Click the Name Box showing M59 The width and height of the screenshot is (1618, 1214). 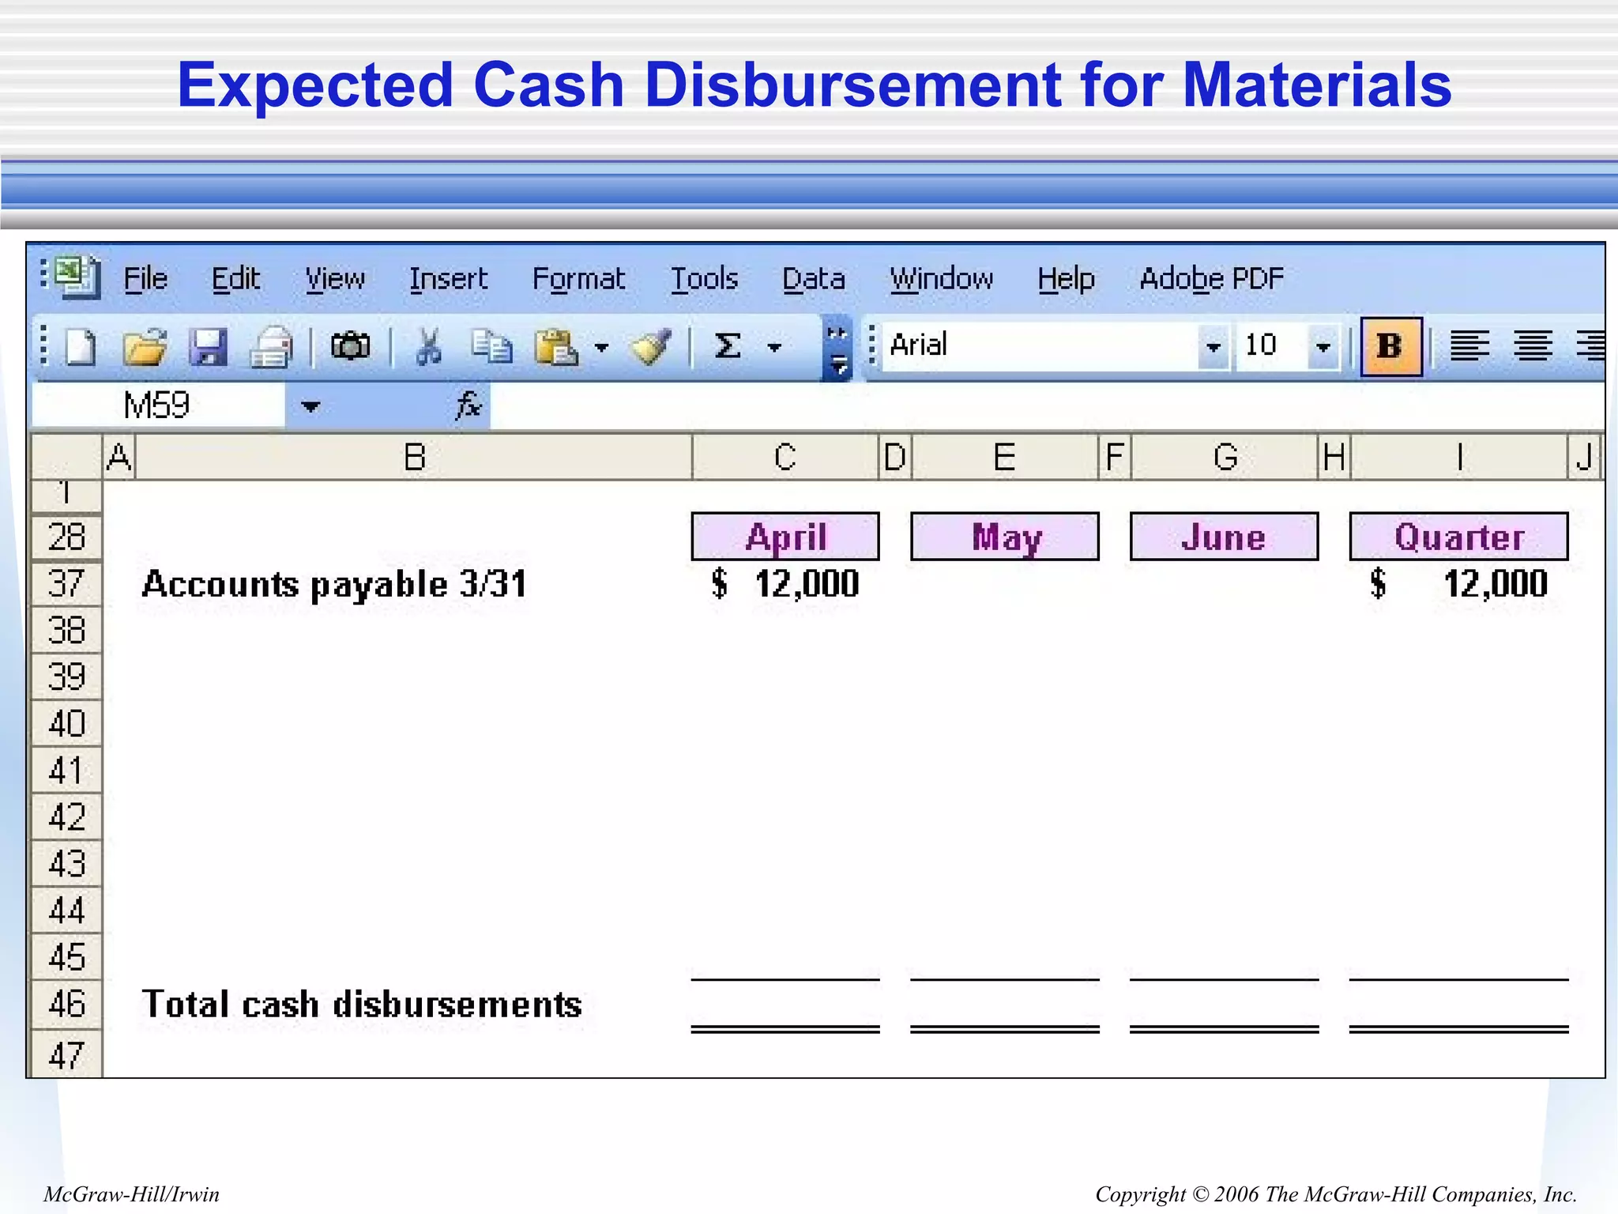tap(158, 406)
